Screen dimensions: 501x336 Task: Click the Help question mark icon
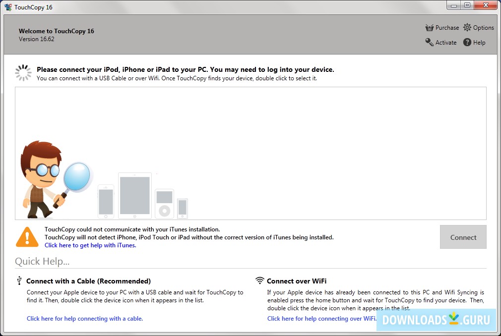(x=467, y=42)
